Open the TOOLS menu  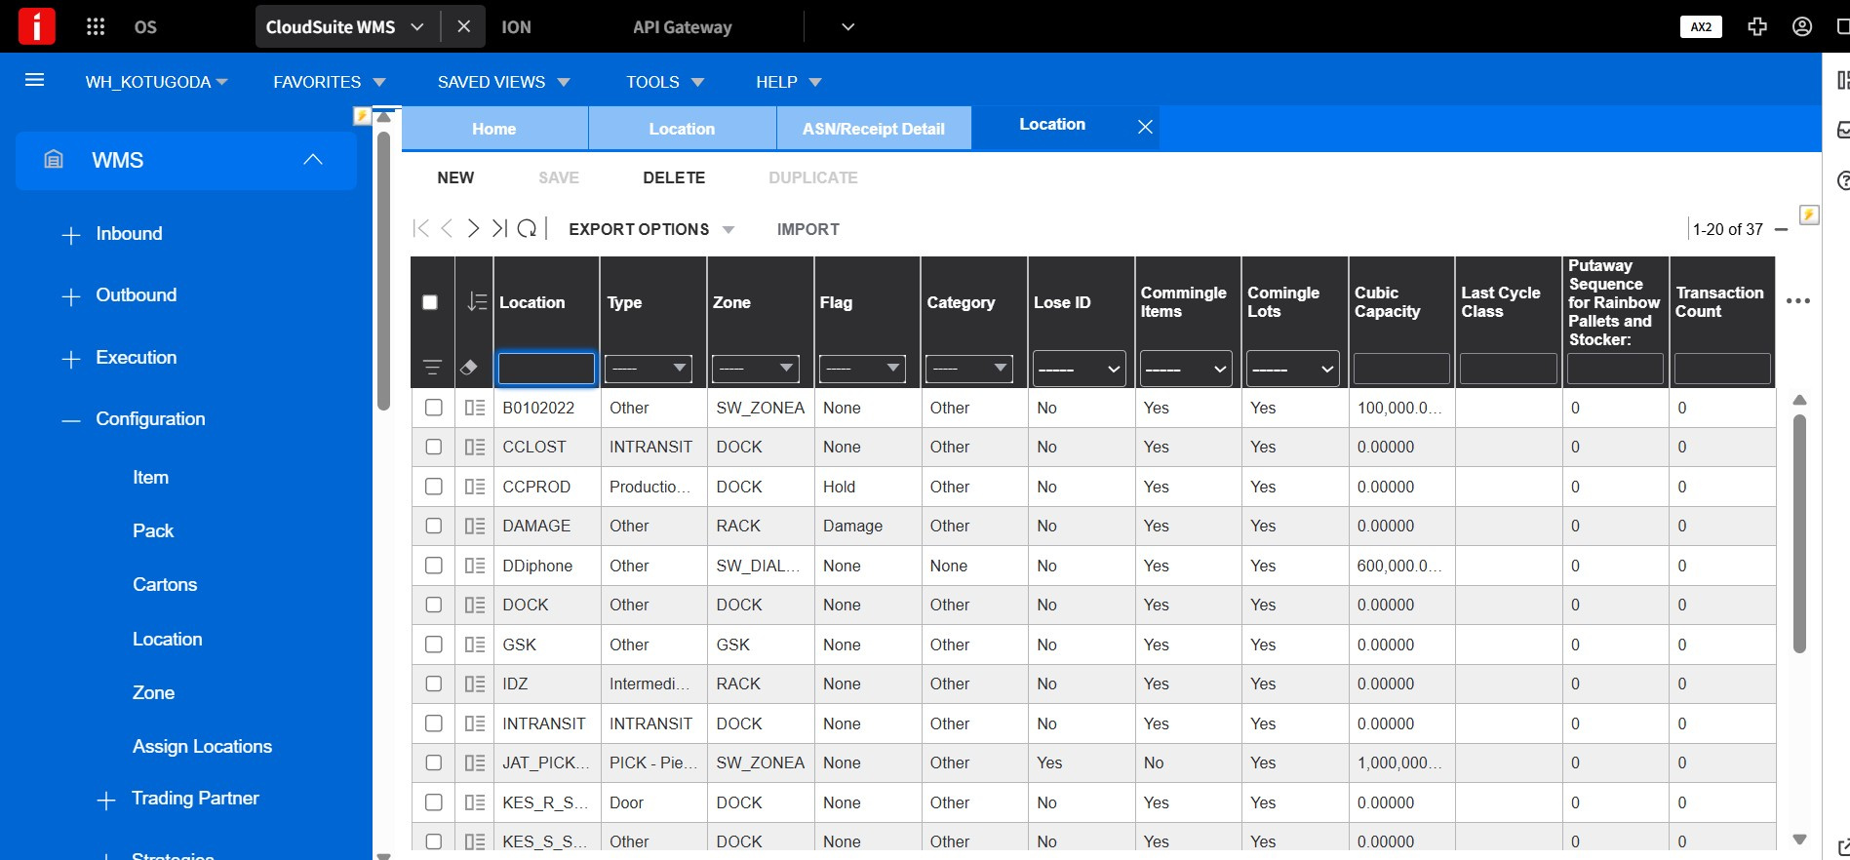(665, 82)
